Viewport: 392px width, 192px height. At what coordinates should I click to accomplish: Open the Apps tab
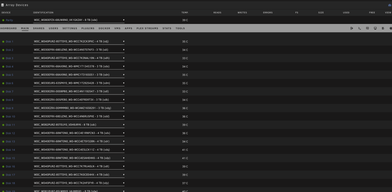pyautogui.click(x=129, y=28)
